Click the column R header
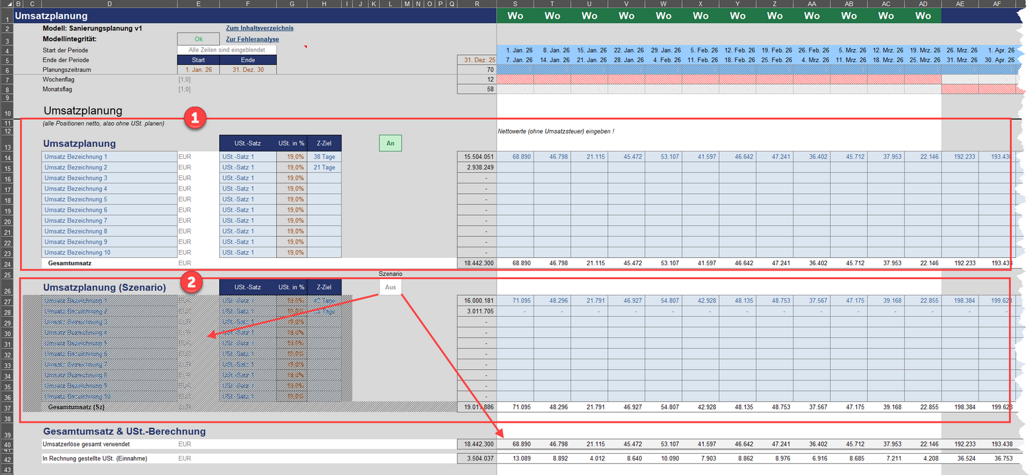This screenshot has width=1029, height=475. (x=477, y=4)
